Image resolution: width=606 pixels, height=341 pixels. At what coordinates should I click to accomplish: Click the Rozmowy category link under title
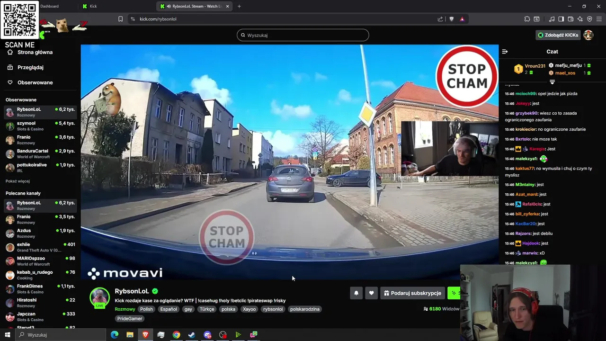[125, 309]
